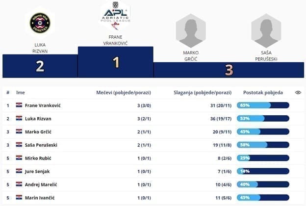Toggle the eye visibility column icon

click(298, 92)
